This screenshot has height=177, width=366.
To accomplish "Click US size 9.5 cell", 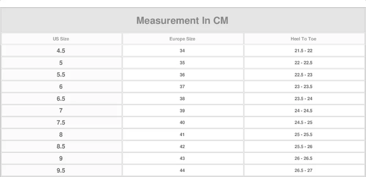I will 61,170.
